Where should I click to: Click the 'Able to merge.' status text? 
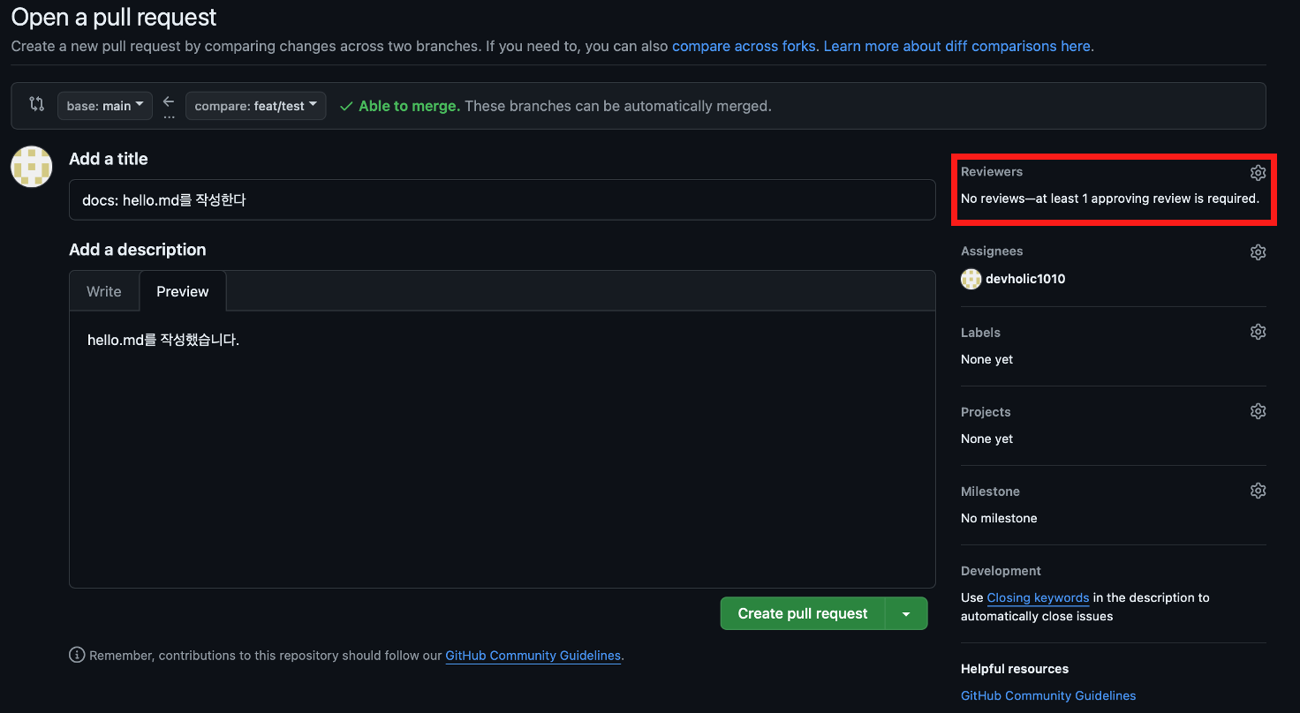[x=409, y=106]
